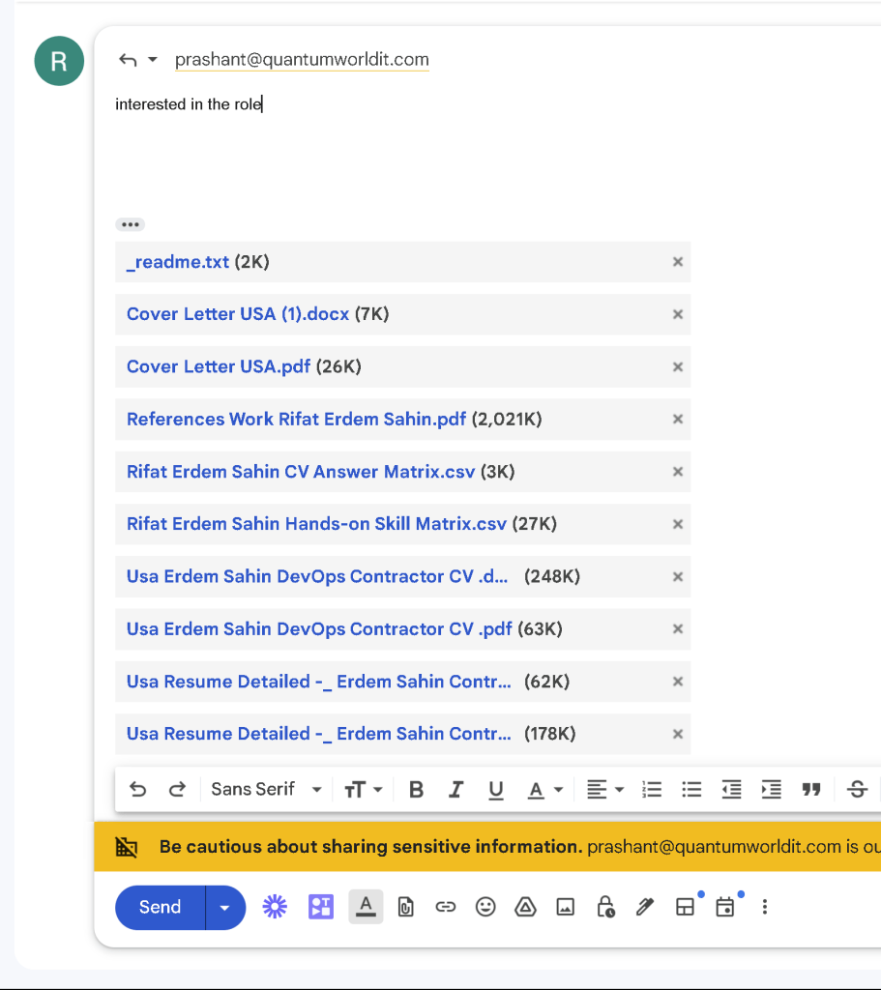Remove References Work Rifat Erdem Sahin.pdf attachment
881x990 pixels.
(678, 420)
